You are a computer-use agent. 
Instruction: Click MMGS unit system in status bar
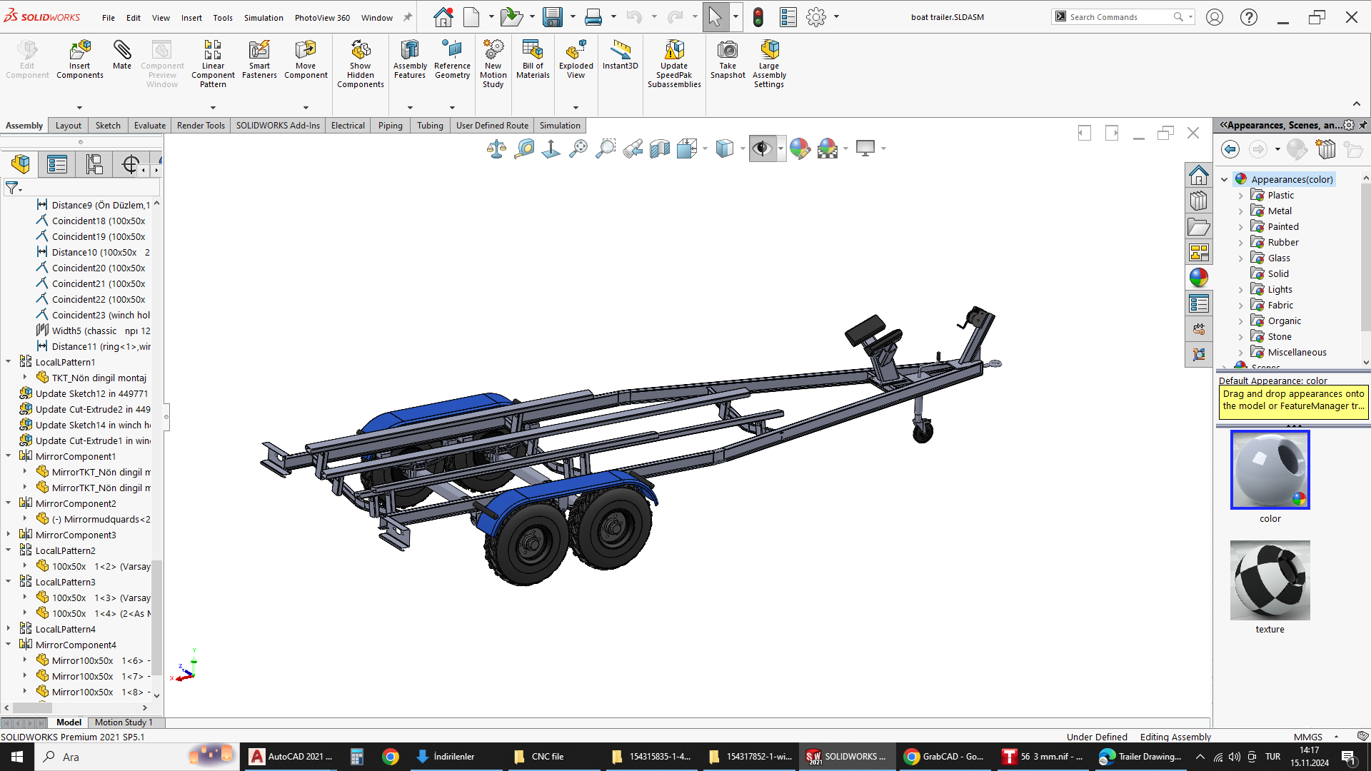coord(1307,737)
